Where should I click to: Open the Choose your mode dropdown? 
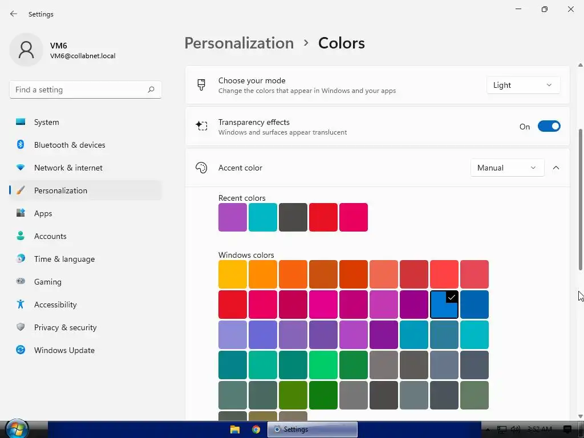click(x=524, y=85)
